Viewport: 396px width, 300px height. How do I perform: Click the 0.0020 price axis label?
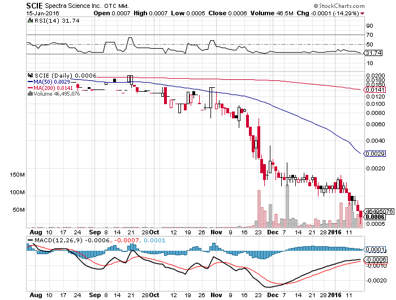pyautogui.click(x=375, y=169)
